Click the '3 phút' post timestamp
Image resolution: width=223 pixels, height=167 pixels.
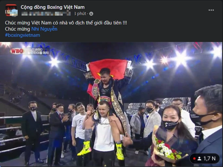click(x=80, y=14)
